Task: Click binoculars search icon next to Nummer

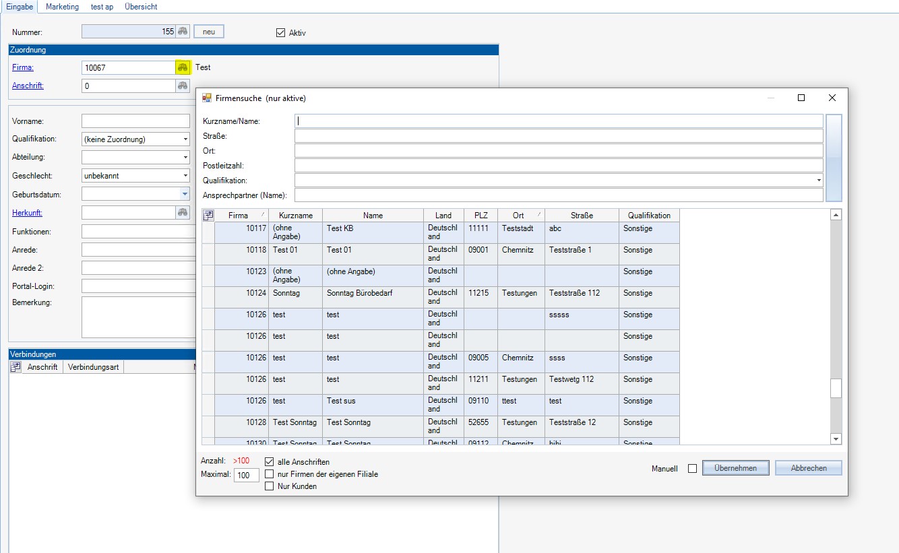Action: [x=183, y=32]
